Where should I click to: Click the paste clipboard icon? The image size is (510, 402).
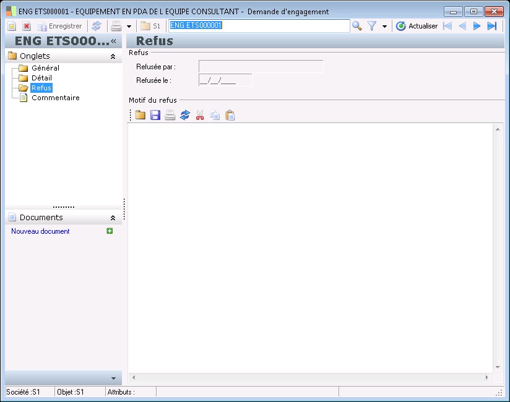coord(230,115)
